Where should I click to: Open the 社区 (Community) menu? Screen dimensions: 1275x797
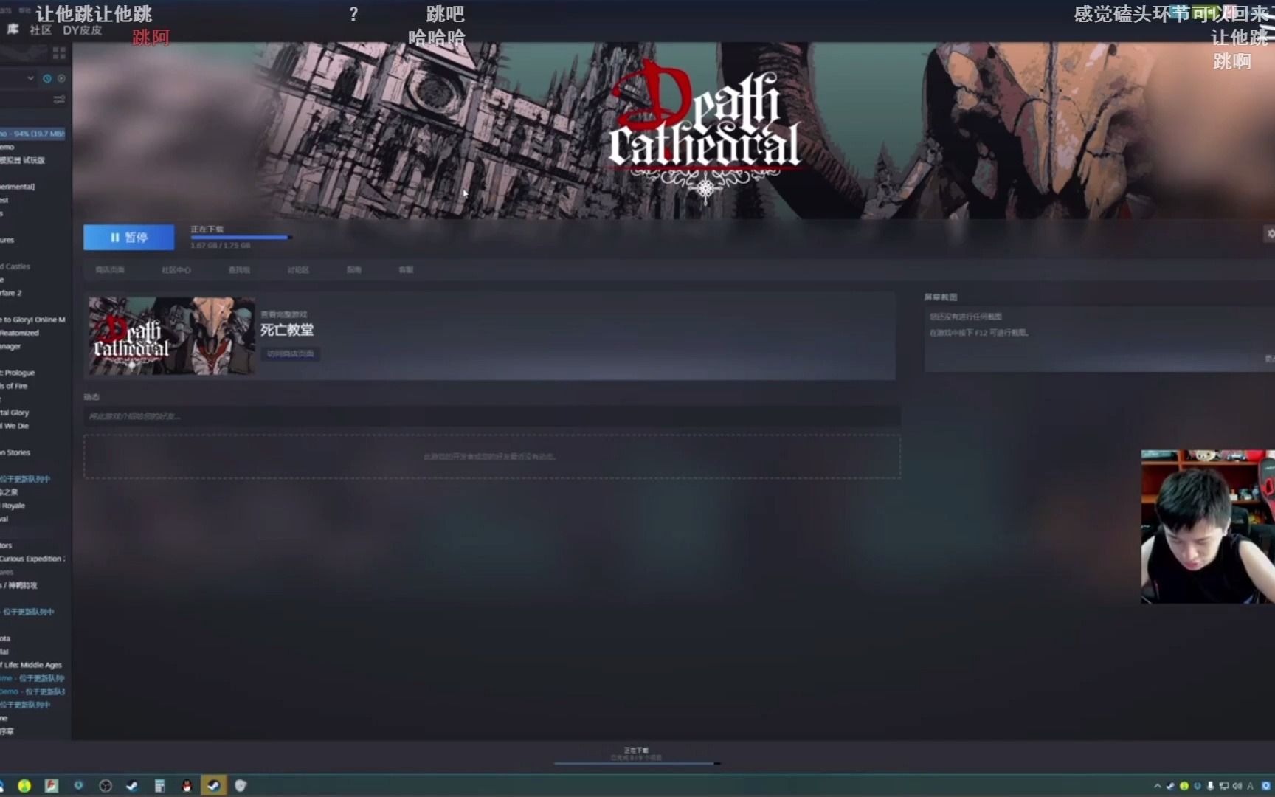41,30
